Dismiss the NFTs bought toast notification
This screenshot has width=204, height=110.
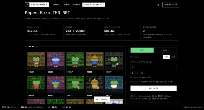click(102, 99)
